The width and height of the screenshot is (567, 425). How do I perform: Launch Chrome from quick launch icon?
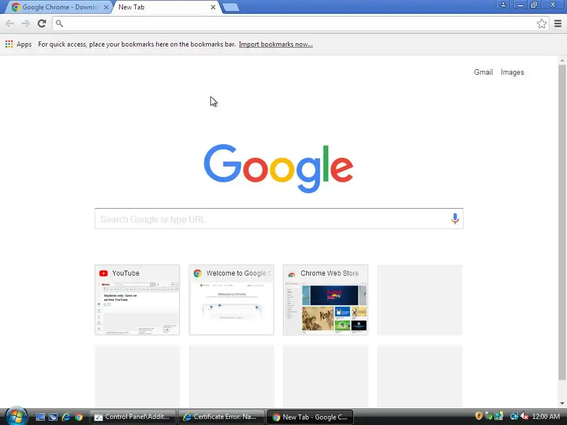click(79, 417)
